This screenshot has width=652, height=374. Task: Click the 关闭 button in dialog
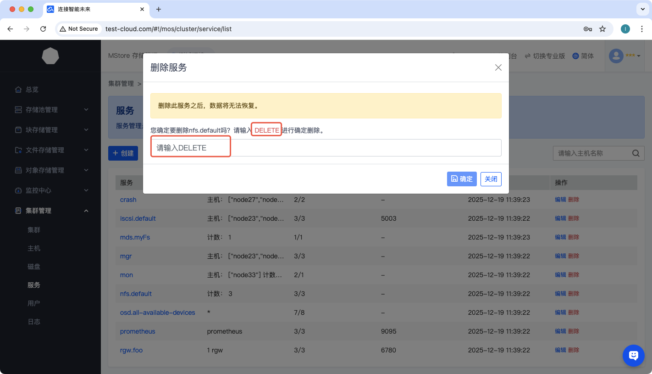tap(491, 179)
